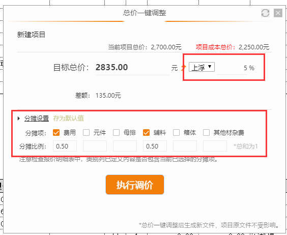Click the 分摊设置 underlined link
Screen dimensions: 287x235
click(x=37, y=119)
